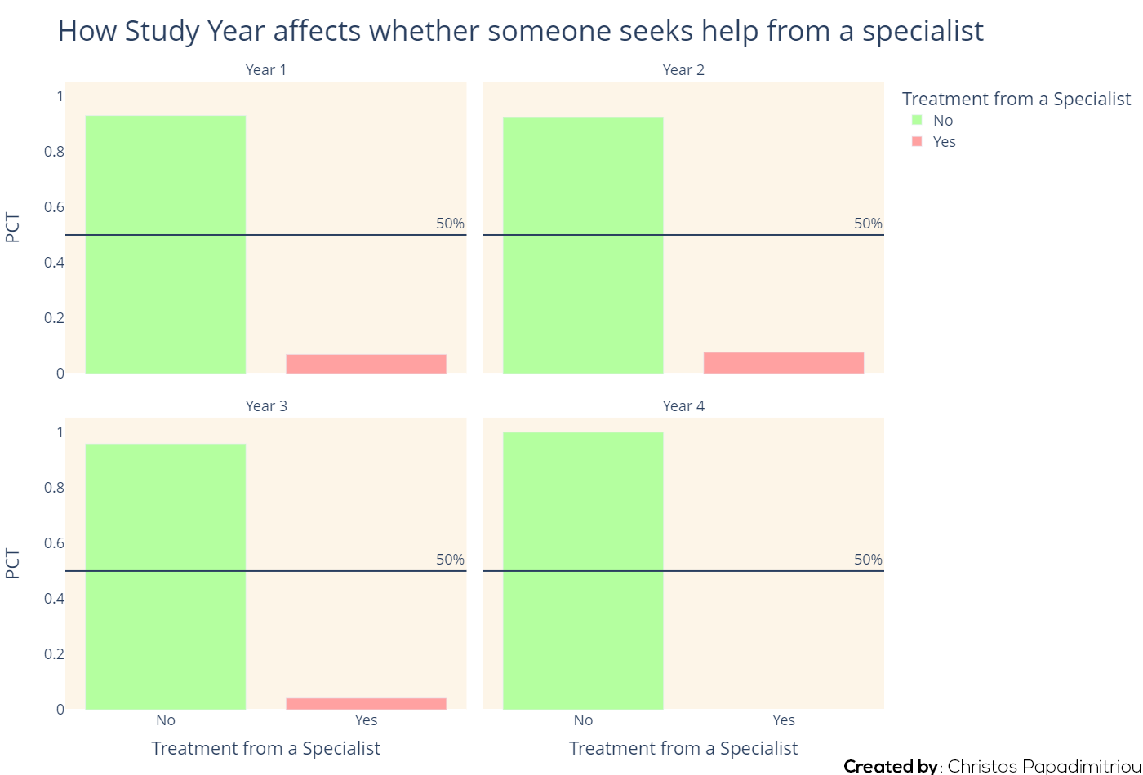Select the Year 3 pink Yes bar
1143x775 pixels.
click(366, 704)
